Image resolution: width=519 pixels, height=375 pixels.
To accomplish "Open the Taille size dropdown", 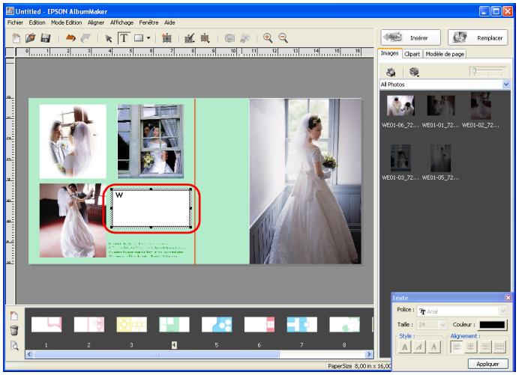I will (442, 325).
